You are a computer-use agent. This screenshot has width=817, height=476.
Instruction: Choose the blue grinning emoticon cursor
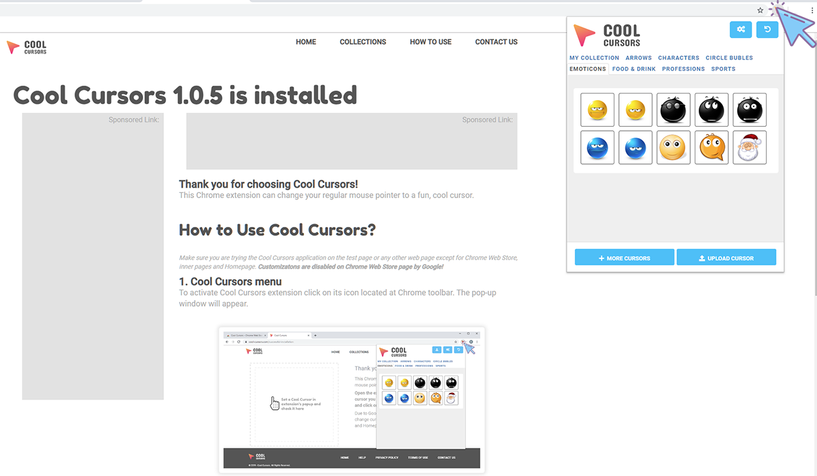pos(597,148)
